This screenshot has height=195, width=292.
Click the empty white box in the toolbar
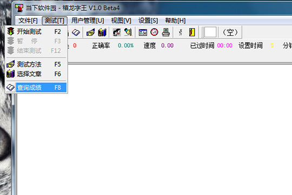210,32
